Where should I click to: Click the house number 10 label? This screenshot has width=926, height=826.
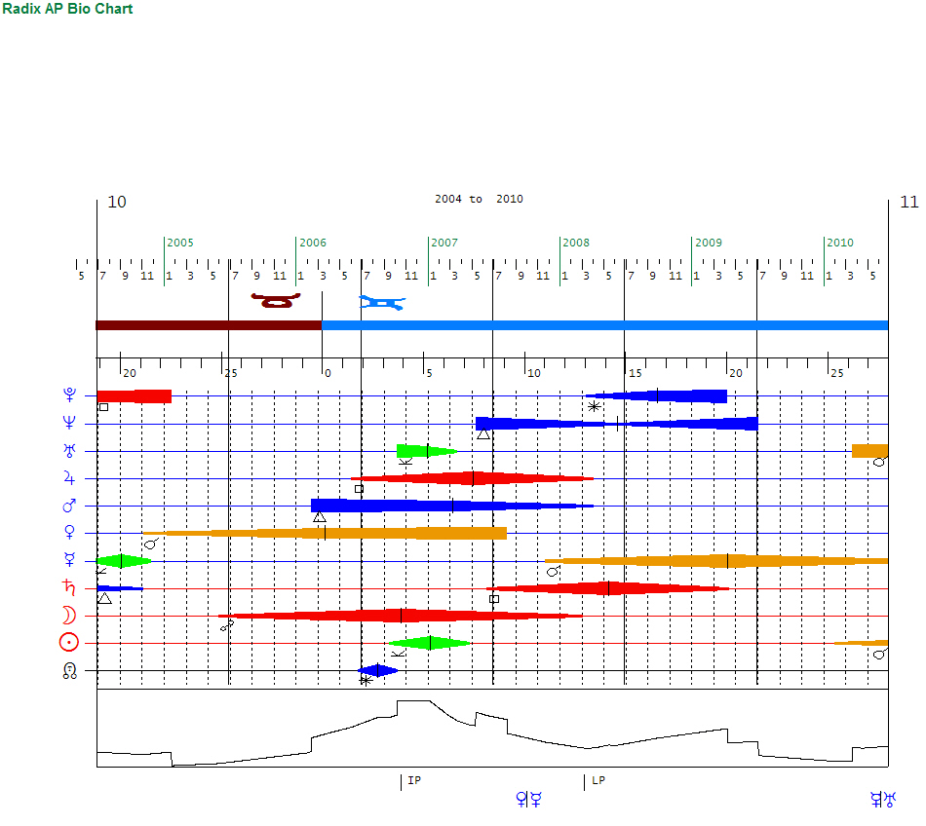pos(117,203)
